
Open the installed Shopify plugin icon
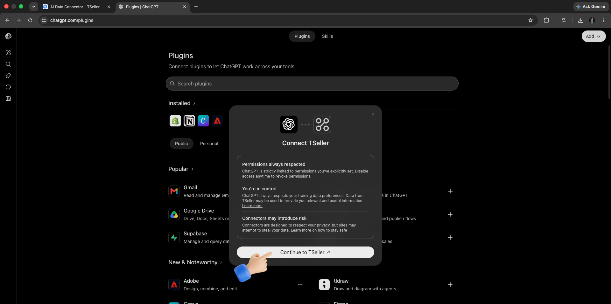(175, 121)
